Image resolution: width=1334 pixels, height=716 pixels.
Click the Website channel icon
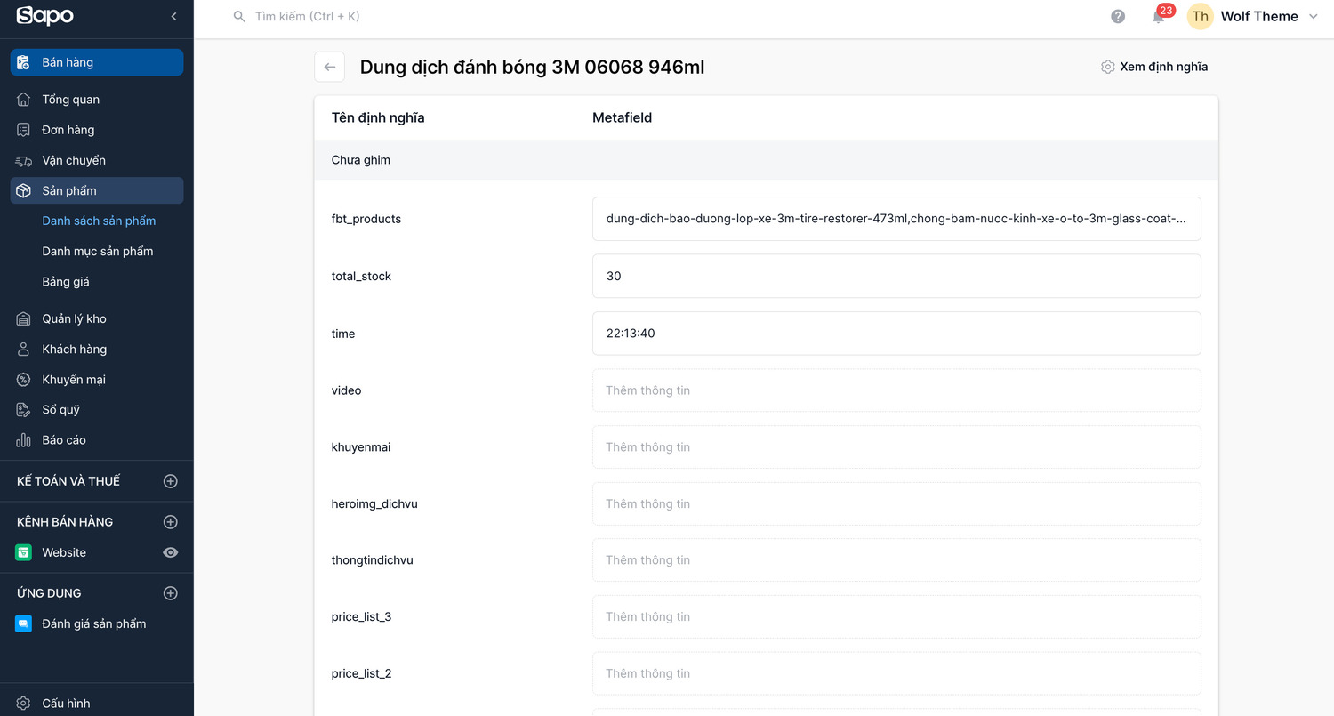point(24,552)
